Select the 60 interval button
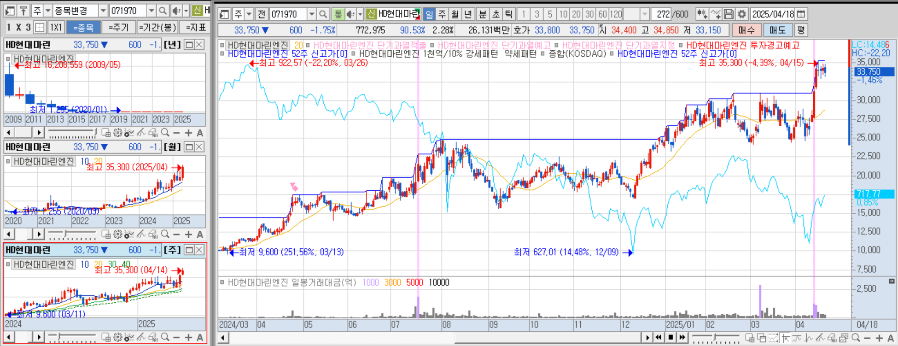The height and width of the screenshot is (346, 898). (x=602, y=14)
